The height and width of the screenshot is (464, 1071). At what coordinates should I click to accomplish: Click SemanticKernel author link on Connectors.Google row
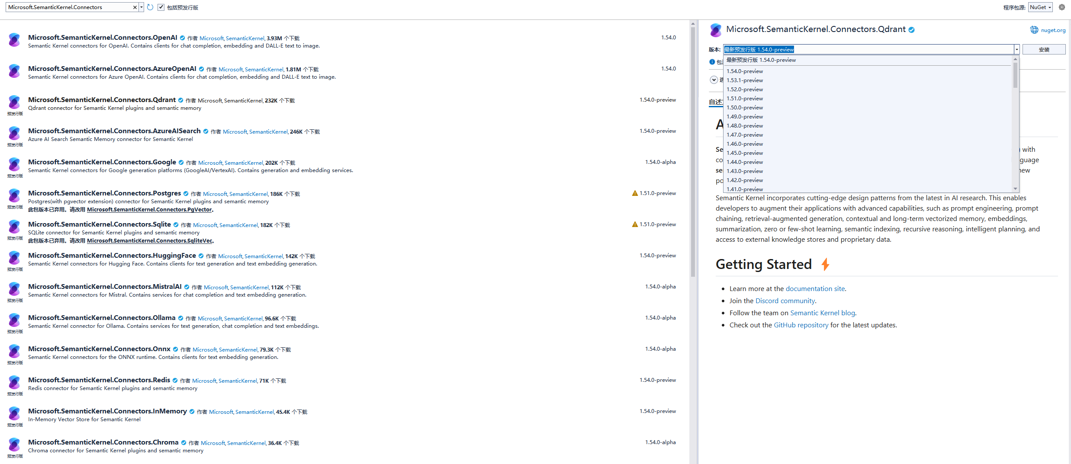pos(244,163)
